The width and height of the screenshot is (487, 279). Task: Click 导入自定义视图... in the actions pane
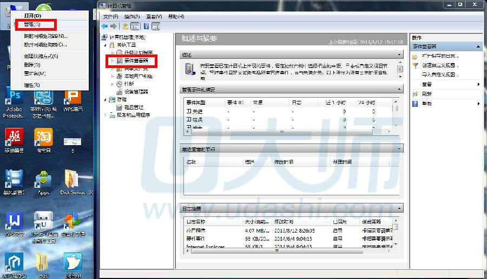tap(440, 74)
